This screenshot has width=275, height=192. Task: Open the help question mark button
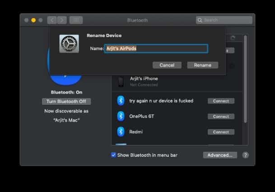click(246, 155)
